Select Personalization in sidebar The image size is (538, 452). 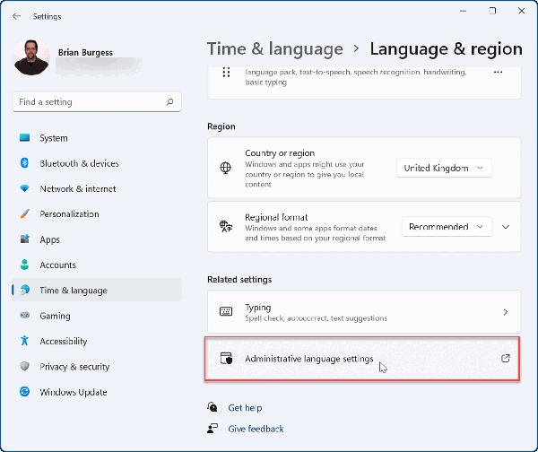(97, 214)
